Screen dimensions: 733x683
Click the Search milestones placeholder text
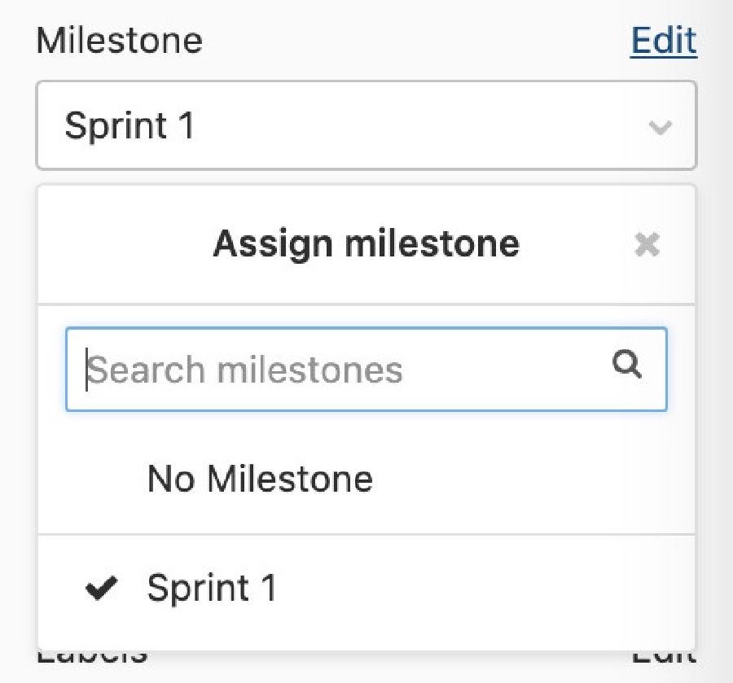[245, 370]
